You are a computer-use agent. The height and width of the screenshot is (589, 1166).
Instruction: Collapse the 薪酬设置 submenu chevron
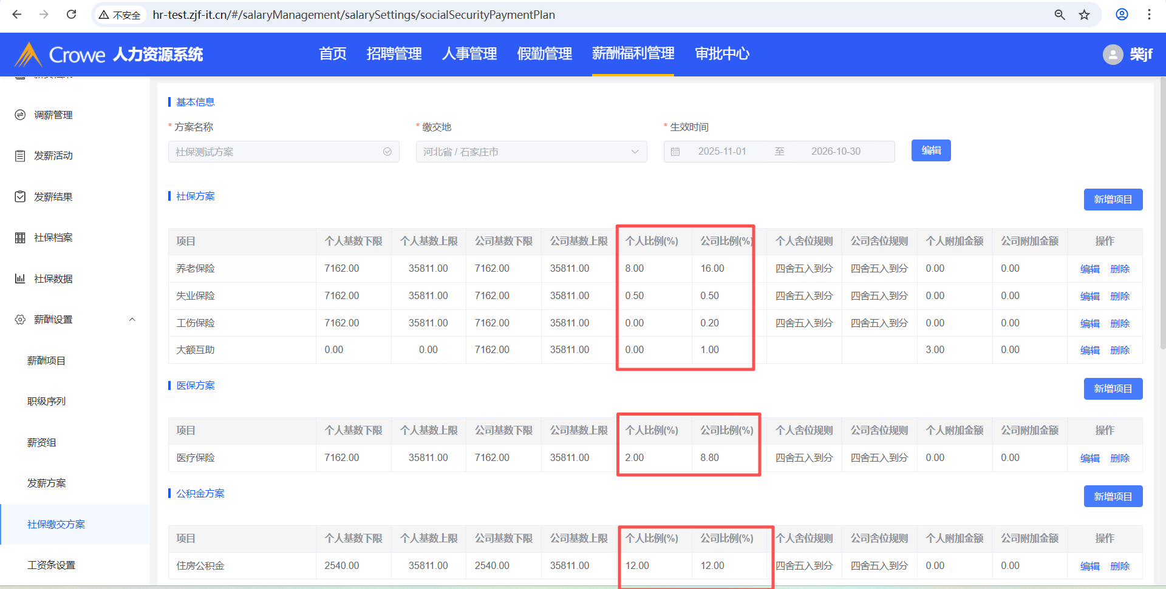coord(132,320)
